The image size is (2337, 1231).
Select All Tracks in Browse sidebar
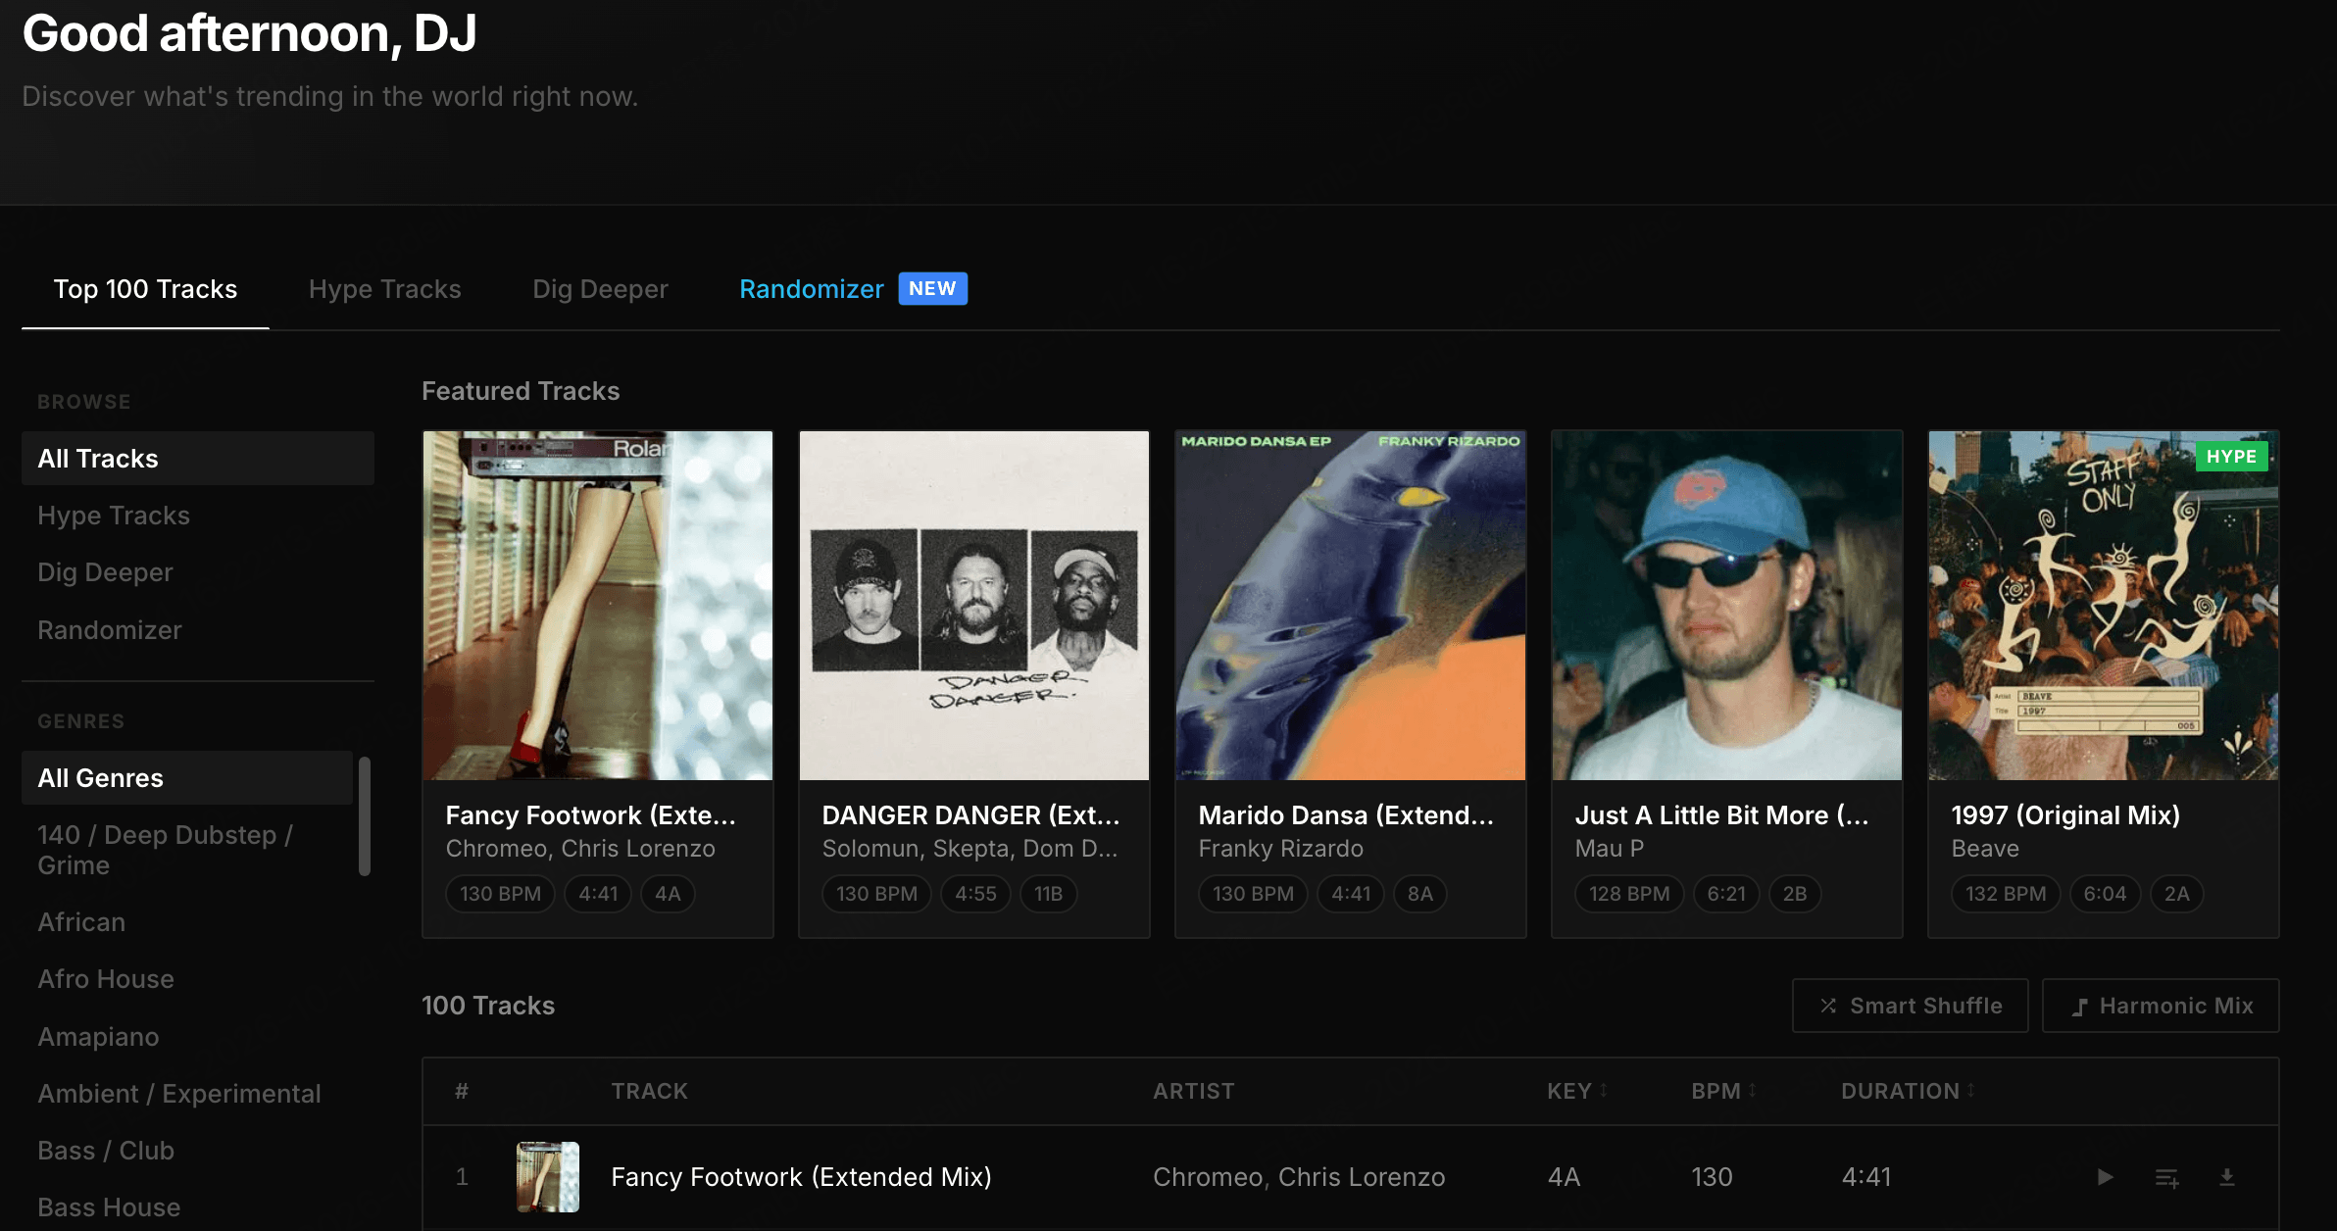point(198,459)
